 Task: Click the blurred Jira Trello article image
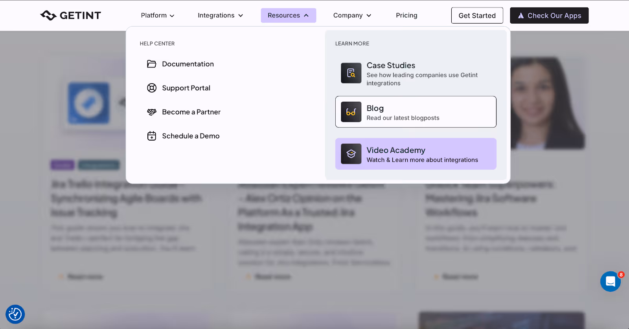[89, 103]
